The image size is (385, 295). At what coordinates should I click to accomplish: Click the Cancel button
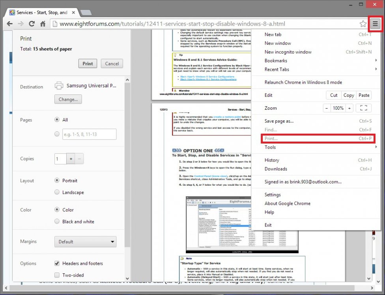pos(112,64)
